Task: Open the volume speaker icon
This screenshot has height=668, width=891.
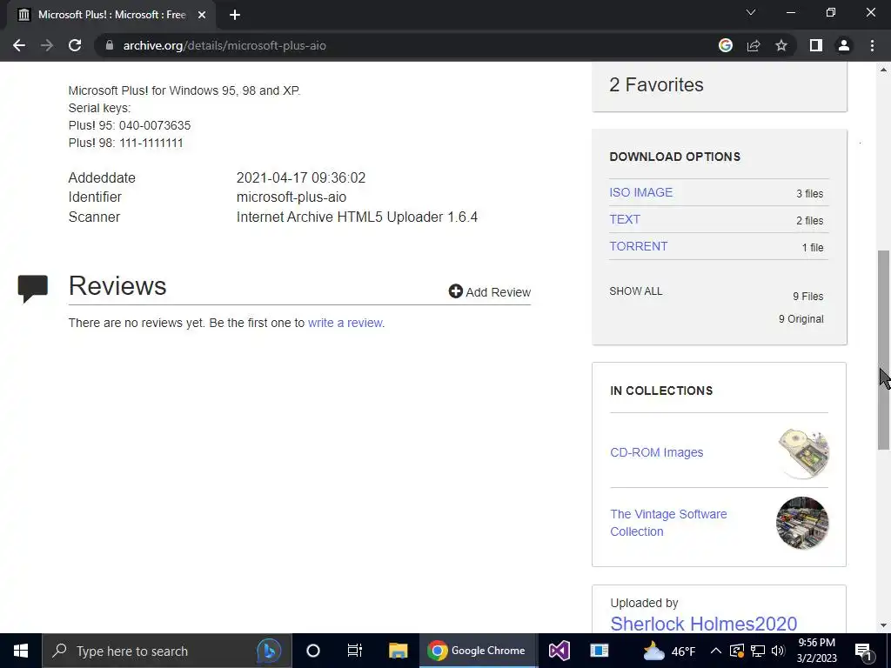Action: click(x=778, y=651)
